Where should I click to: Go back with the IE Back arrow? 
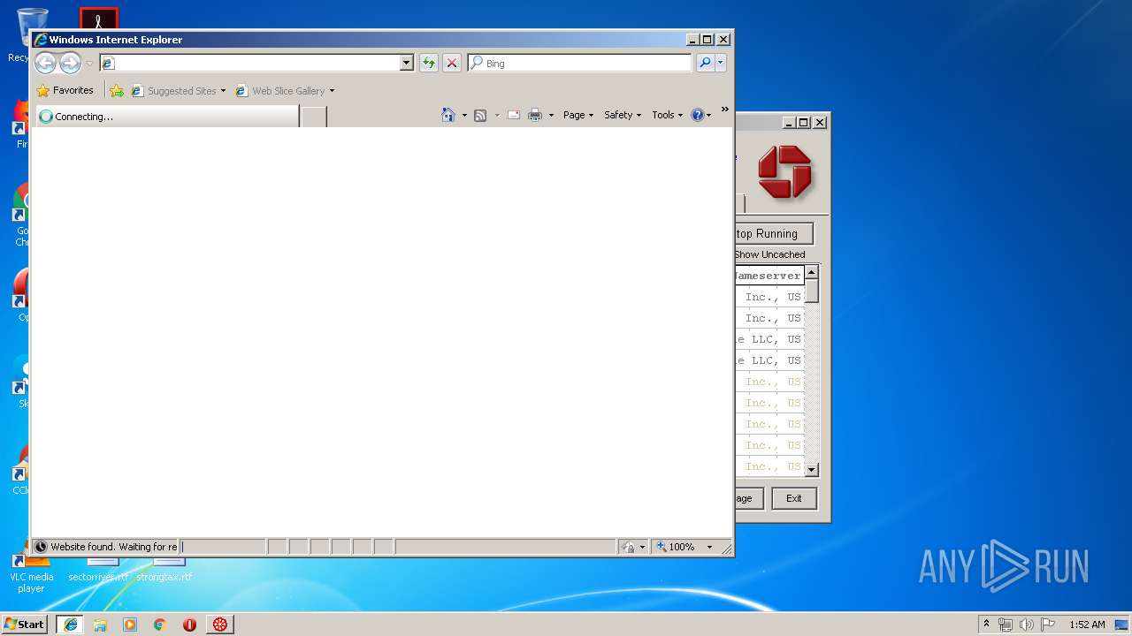pos(45,63)
